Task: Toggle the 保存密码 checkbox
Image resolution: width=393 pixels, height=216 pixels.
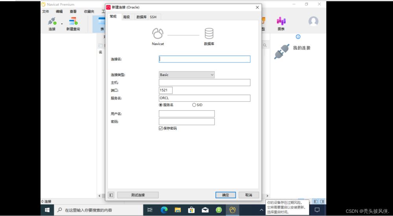Action: point(161,128)
